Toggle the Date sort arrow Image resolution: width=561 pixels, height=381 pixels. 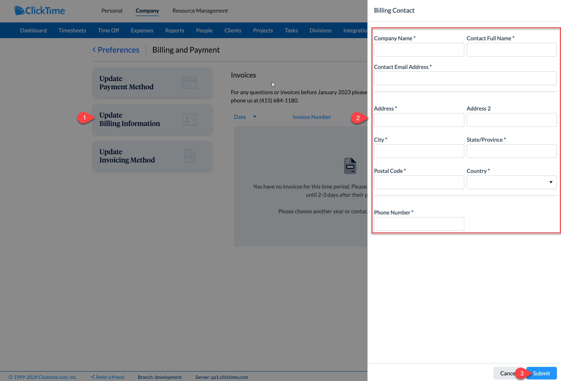255,117
